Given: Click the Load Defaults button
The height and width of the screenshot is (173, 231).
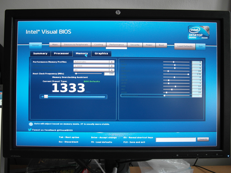Looking at the screenshot, I should pyautogui.click(x=185, y=46).
